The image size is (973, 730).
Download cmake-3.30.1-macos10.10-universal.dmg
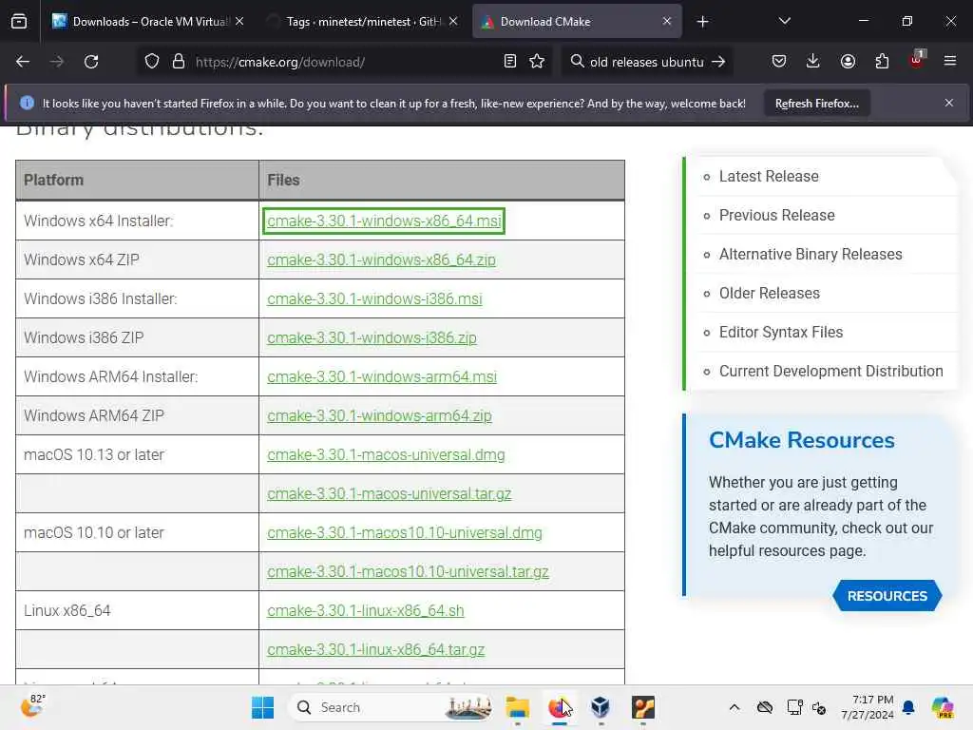tap(405, 533)
